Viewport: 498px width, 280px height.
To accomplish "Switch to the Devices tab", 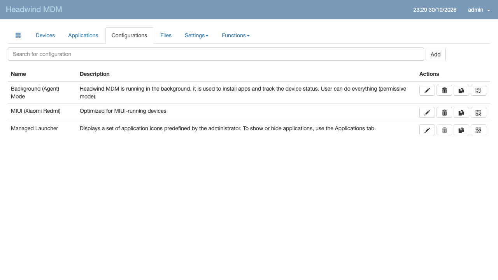I will pos(45,35).
